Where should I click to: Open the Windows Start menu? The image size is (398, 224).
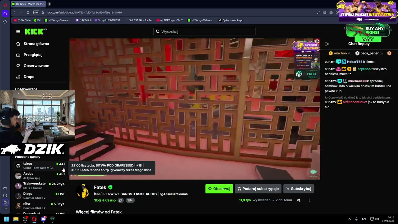[7, 219]
